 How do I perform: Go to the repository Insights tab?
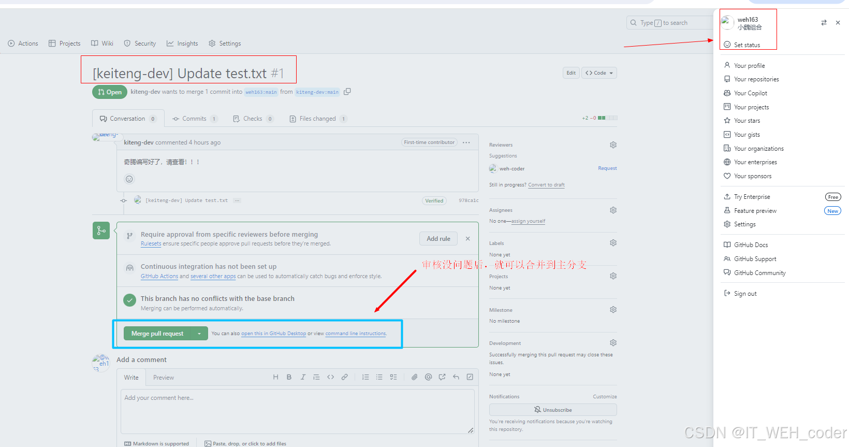(182, 44)
